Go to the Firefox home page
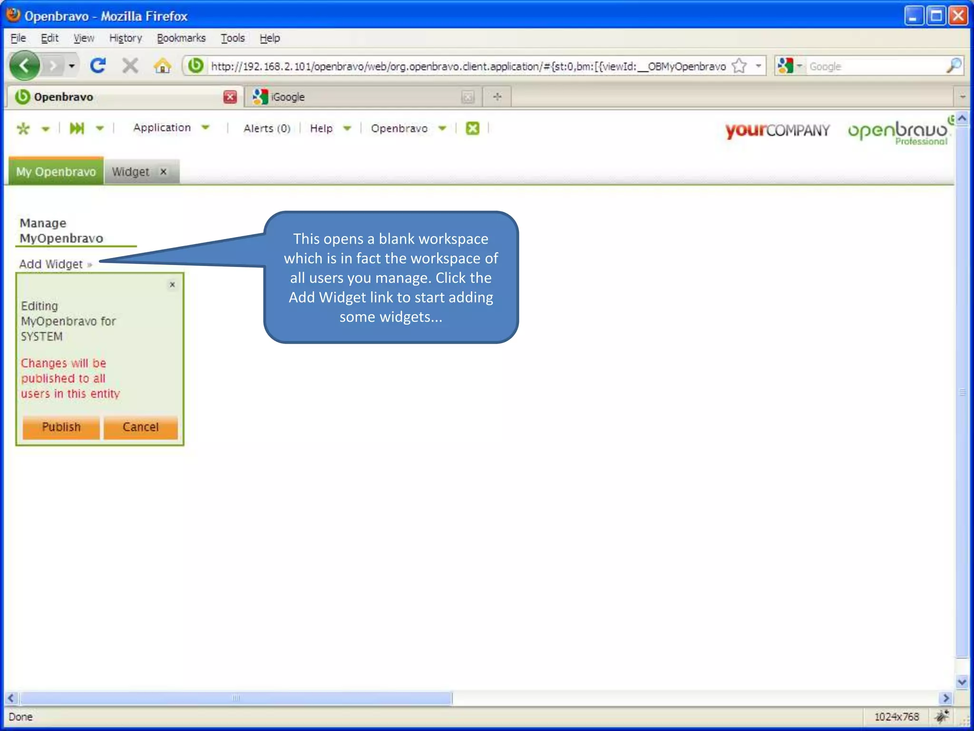This screenshot has height=731, width=974. (163, 66)
